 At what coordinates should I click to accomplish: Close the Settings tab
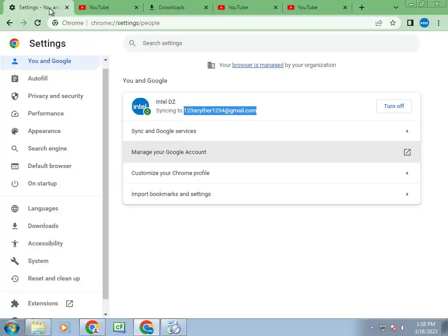67,7
